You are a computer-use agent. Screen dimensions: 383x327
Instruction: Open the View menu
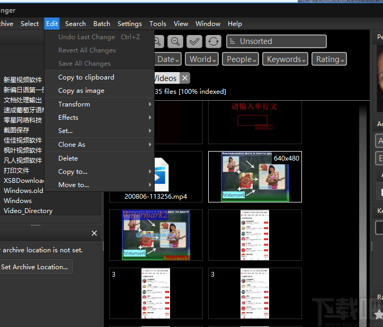pos(181,24)
